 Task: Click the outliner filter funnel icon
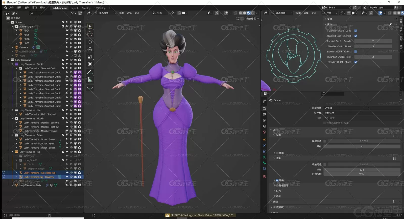[72, 13]
